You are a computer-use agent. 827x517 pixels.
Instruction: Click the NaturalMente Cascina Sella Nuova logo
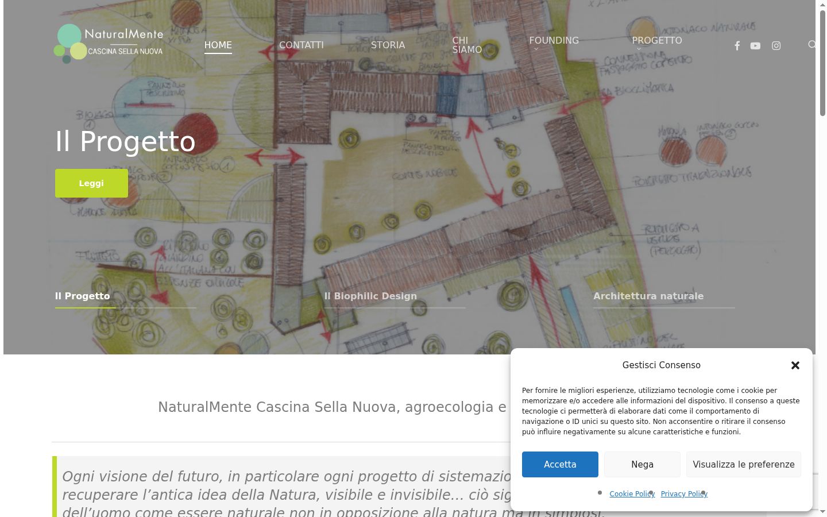(109, 44)
